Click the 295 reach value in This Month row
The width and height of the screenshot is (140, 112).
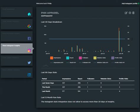point(79,87)
